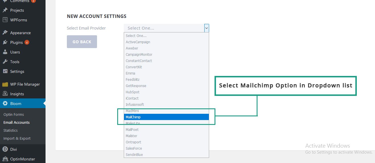Open Import & Export submenu link

[17, 138]
